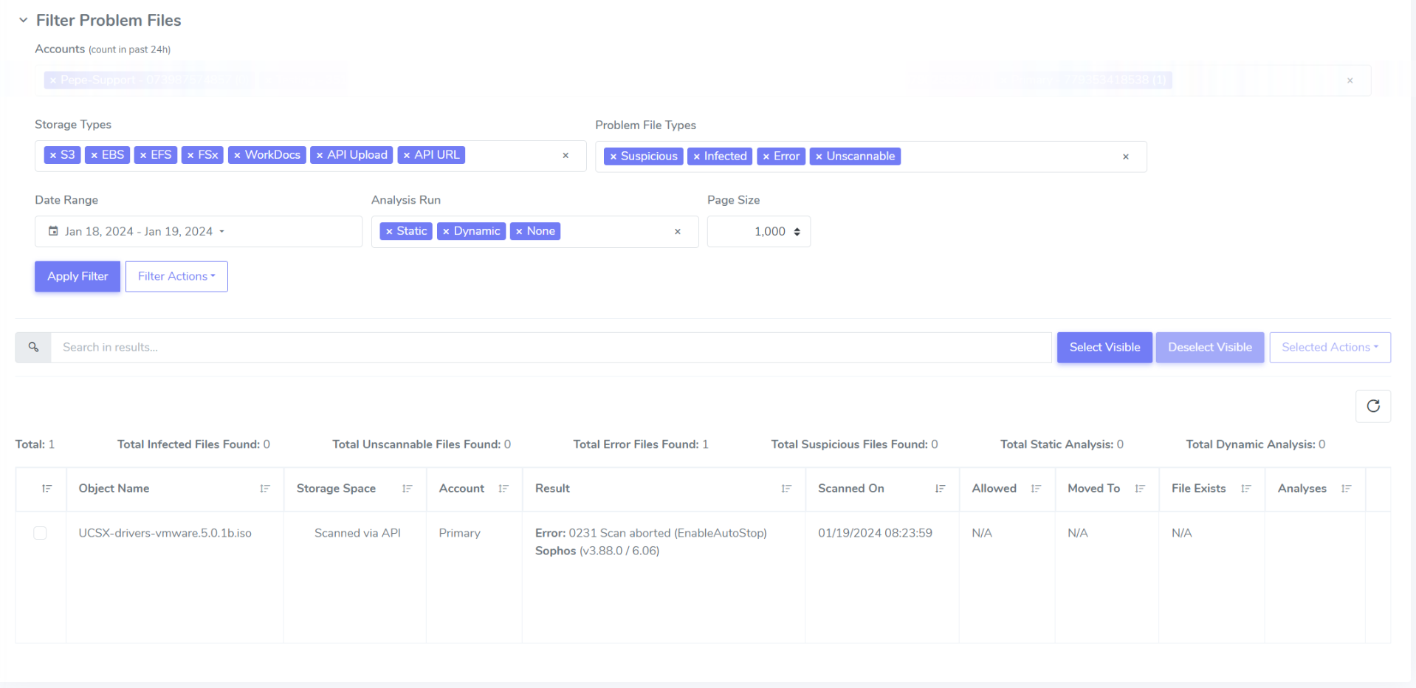Image resolution: width=1416 pixels, height=688 pixels.
Task: Remove the Dynamic chip from Analysis Run
Action: (x=446, y=230)
